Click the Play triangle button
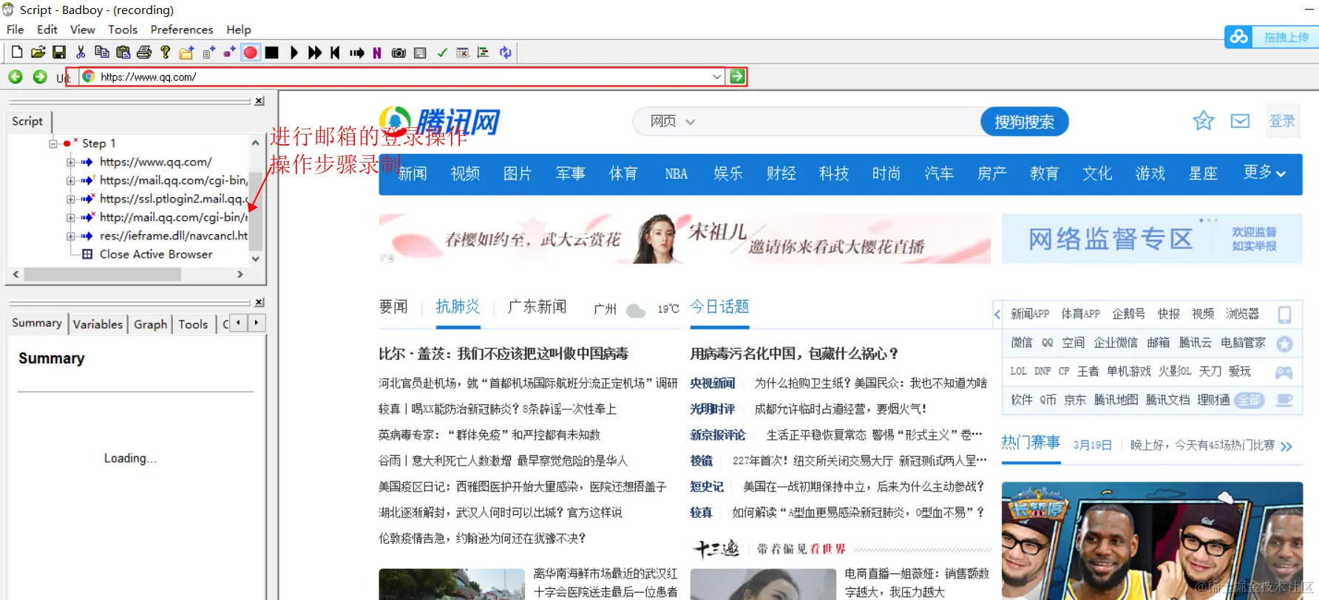 pyautogui.click(x=294, y=52)
